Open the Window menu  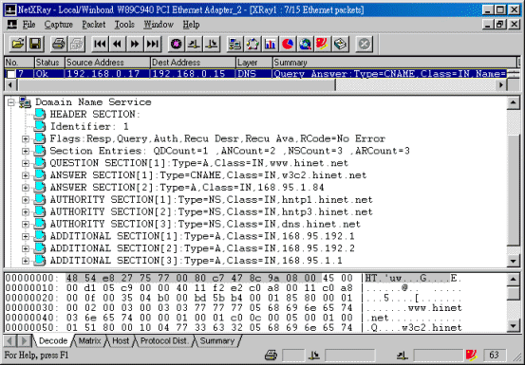pos(159,25)
